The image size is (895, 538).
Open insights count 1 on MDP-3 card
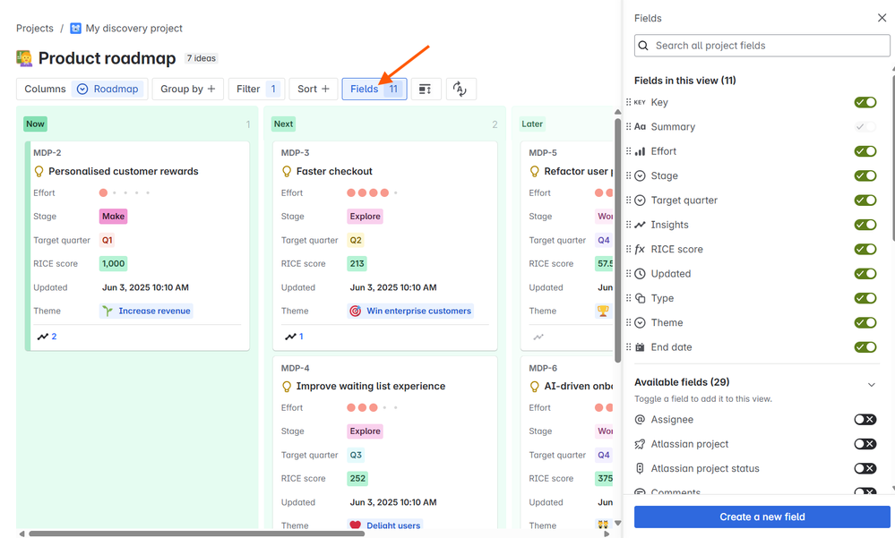point(295,337)
